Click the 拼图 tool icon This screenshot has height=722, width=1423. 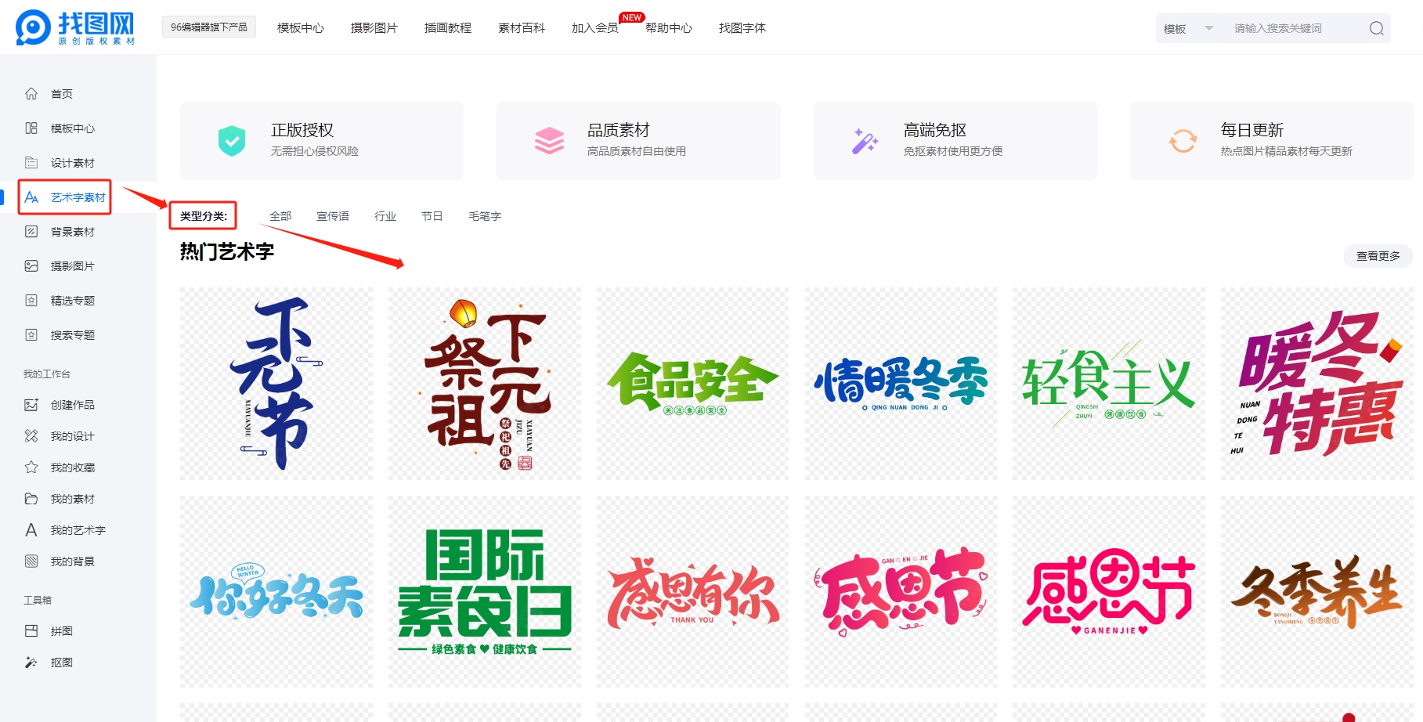click(x=31, y=631)
